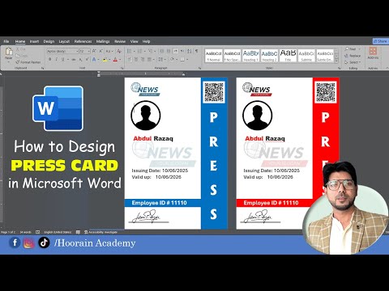Apply red Font Color

115,59
